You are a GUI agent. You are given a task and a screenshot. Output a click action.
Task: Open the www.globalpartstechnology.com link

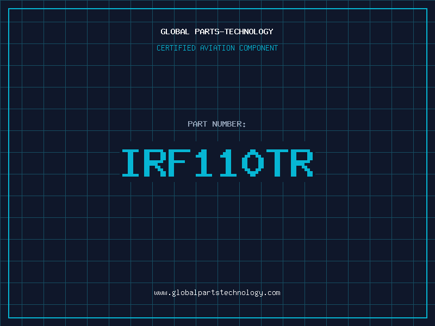(x=217, y=293)
